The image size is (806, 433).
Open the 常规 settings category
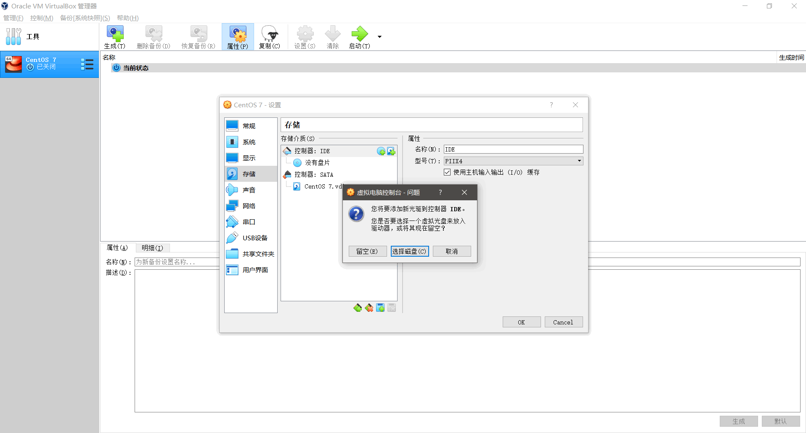click(251, 126)
